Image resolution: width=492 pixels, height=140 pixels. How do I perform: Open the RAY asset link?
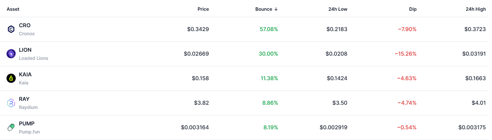coord(24,99)
